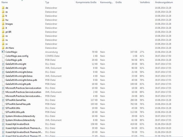Click the zh-Hans folder icon
This screenshot has width=183, height=137.
(x=3, y=48)
